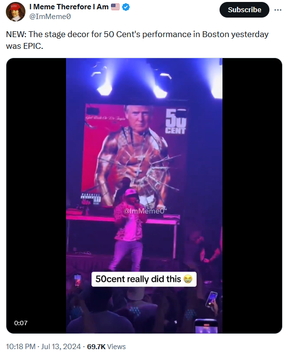Click the crying emoji in the caption
This screenshot has width=288, height=354.
pos(188,279)
